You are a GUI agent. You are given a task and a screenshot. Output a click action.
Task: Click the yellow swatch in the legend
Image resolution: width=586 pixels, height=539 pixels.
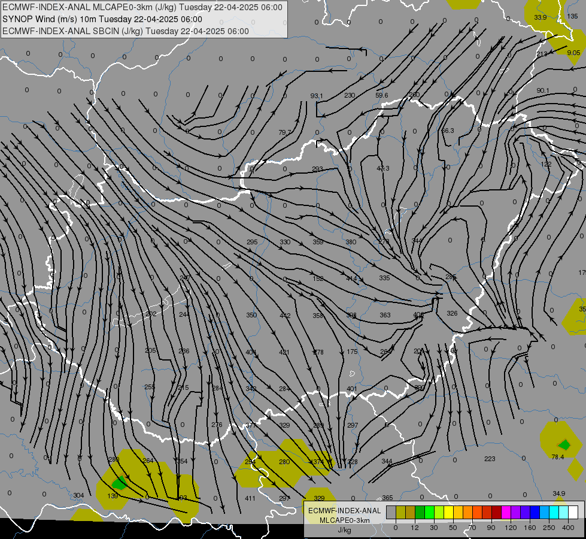pyautogui.click(x=448, y=512)
